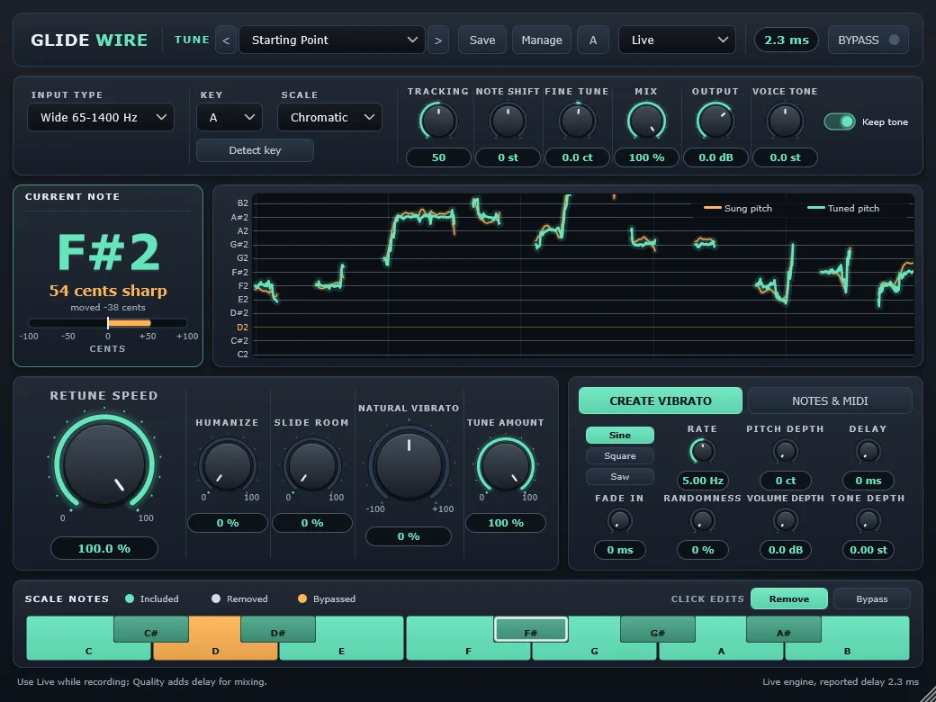Click the Retune Speed value 100.0 %
This screenshot has width=936, height=702.
tap(104, 548)
